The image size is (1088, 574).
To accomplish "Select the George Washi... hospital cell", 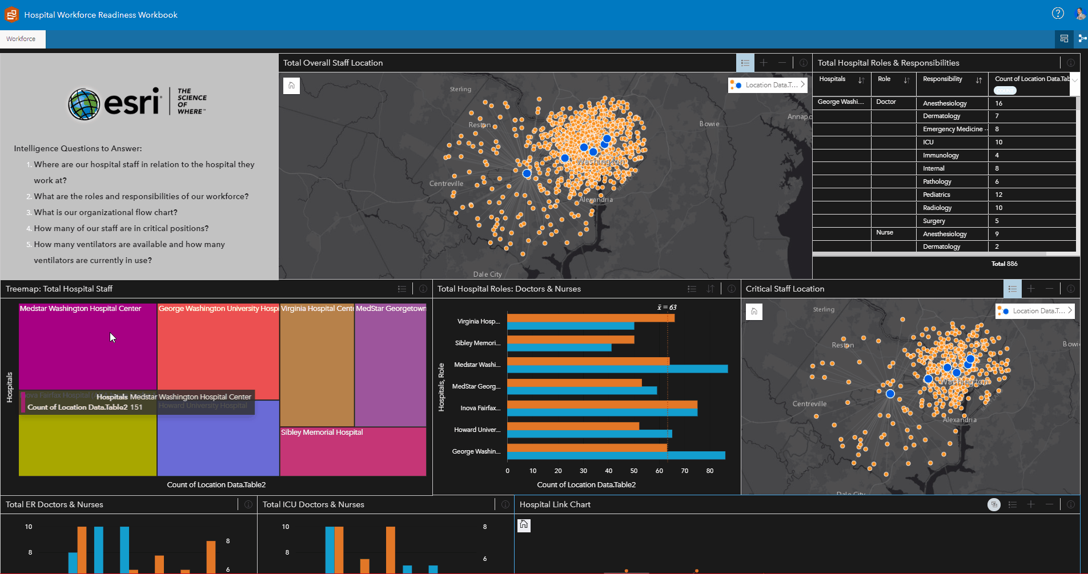I will tap(841, 102).
